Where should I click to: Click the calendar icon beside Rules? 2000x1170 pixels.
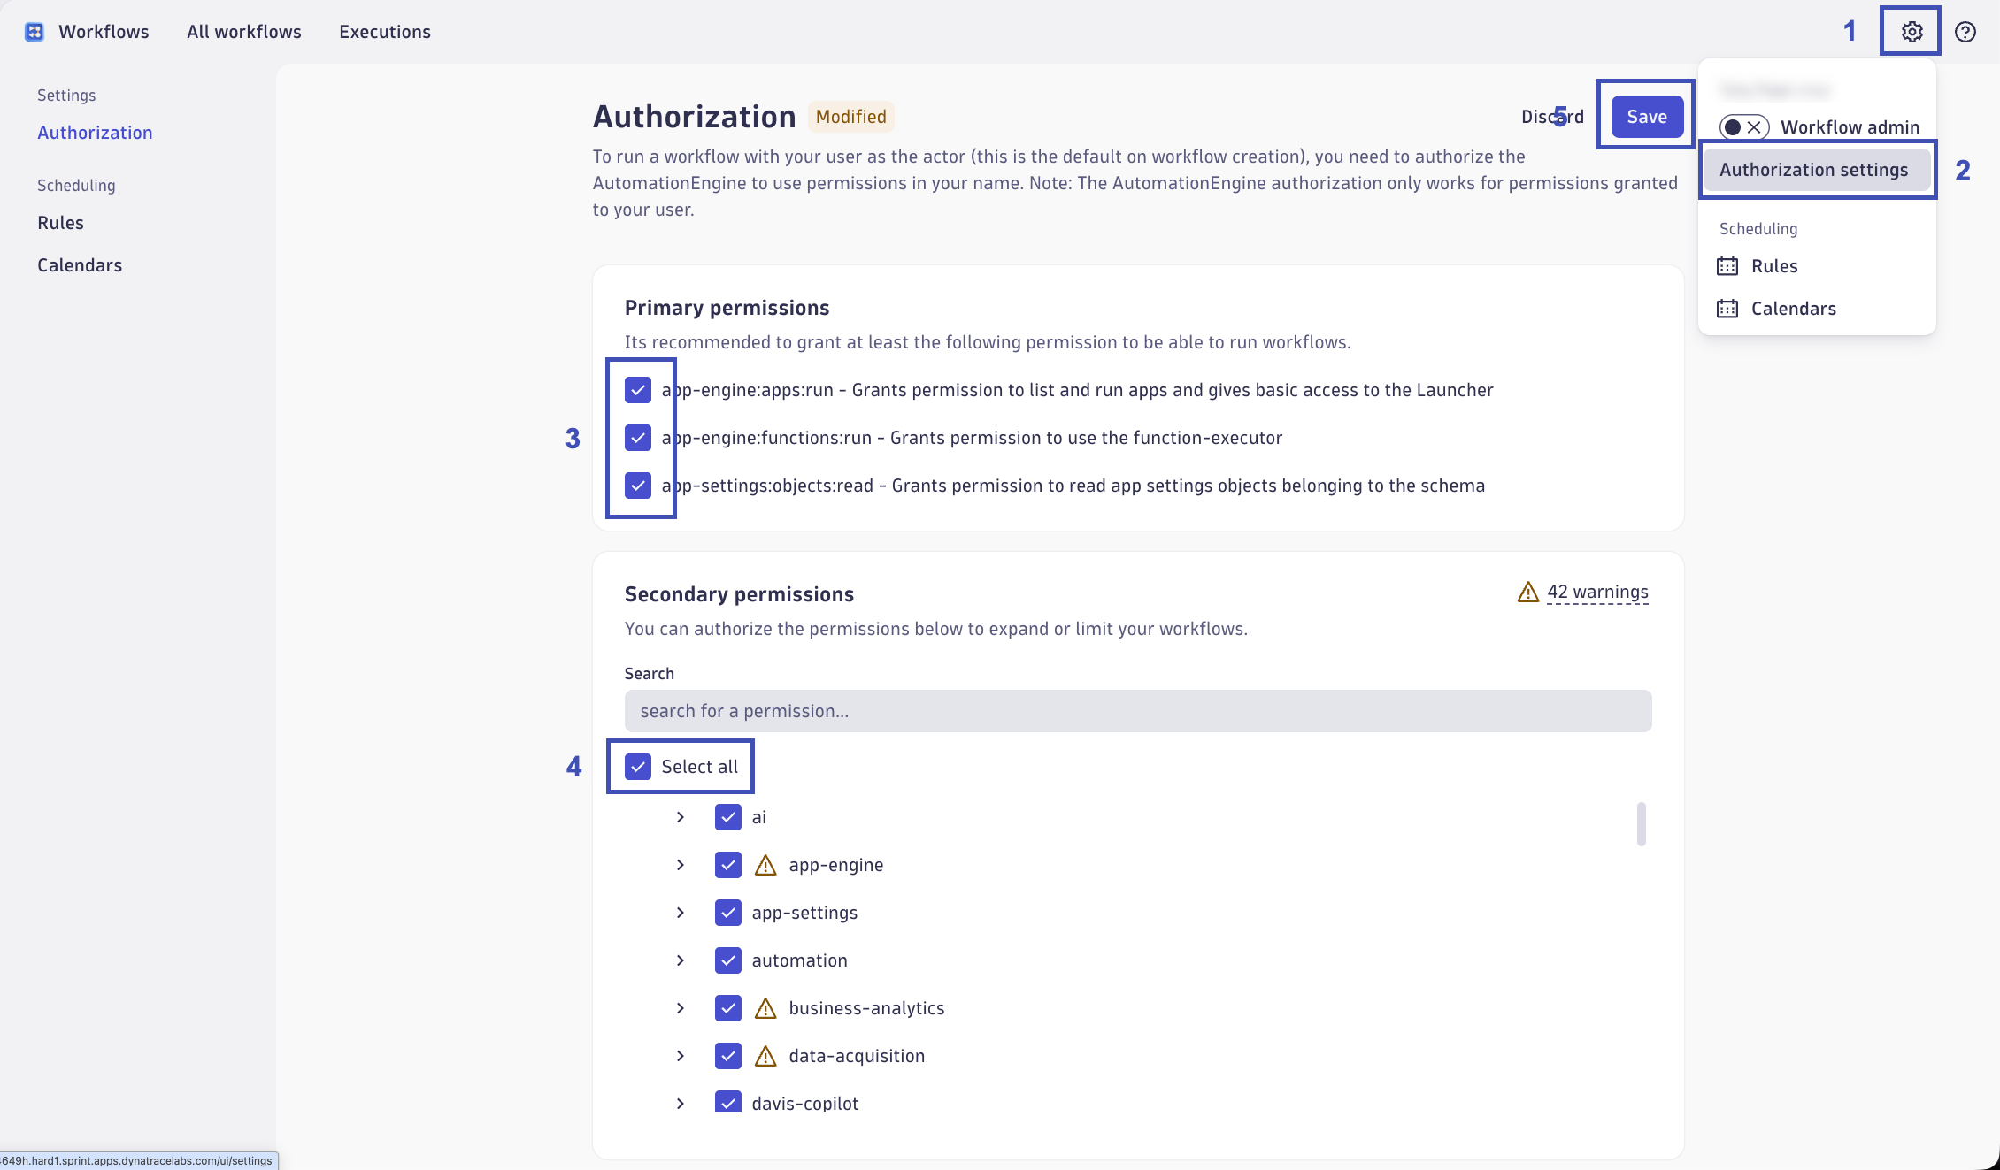(x=1727, y=265)
